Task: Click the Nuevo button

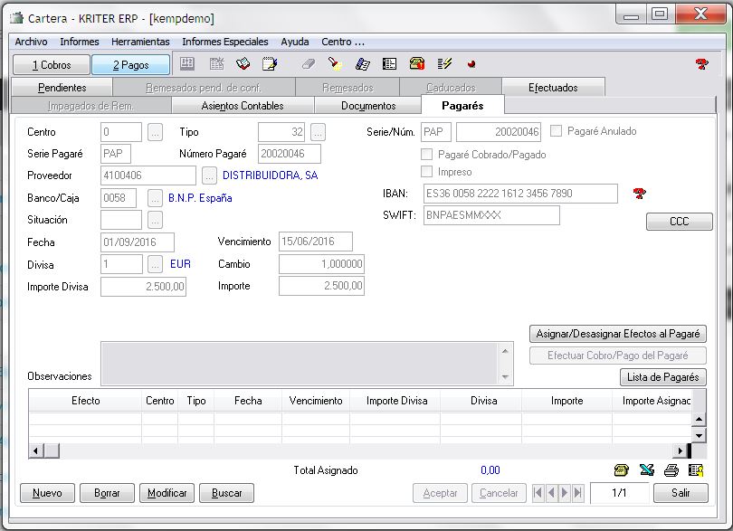Action: click(x=47, y=493)
